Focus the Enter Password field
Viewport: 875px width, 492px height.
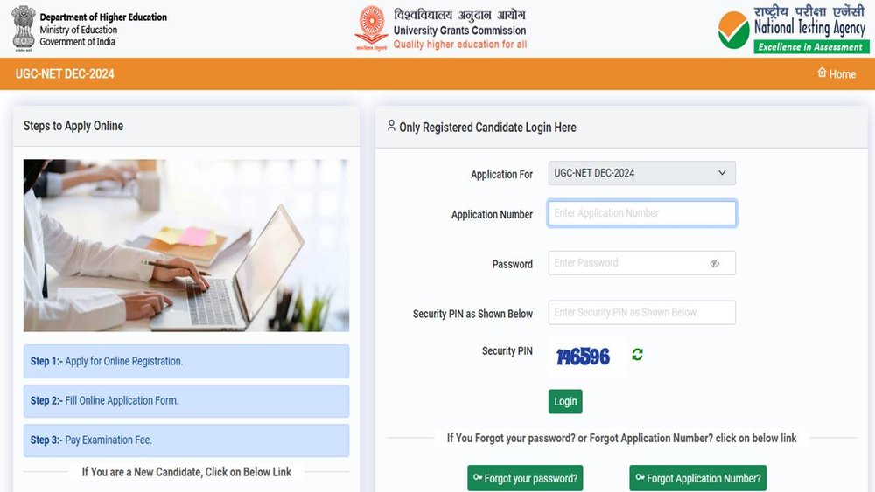641,263
